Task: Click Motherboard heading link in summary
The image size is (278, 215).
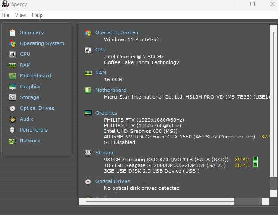Action: (111, 90)
